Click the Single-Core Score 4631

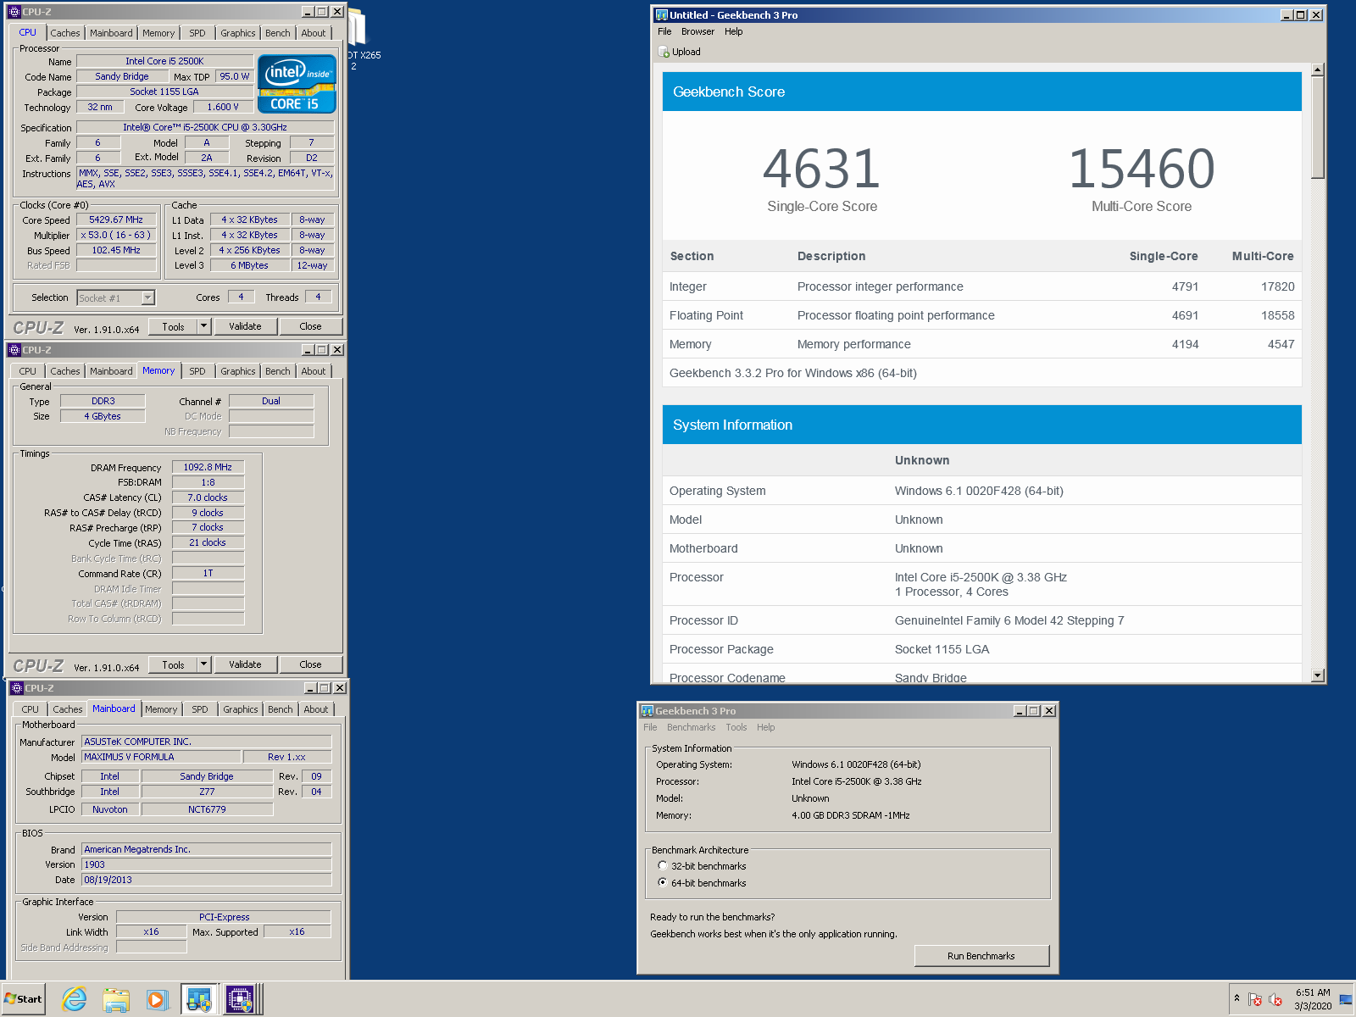(822, 169)
